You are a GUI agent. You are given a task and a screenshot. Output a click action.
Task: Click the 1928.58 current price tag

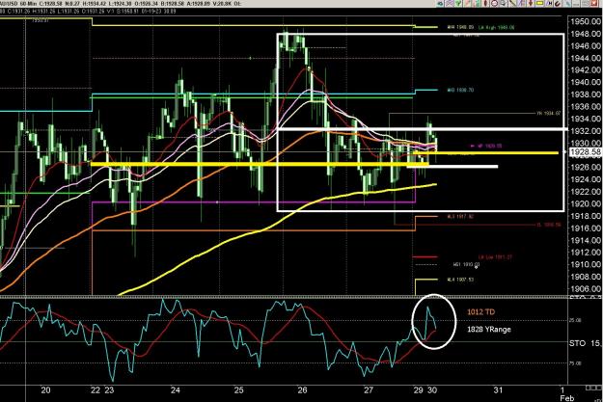tap(586, 152)
